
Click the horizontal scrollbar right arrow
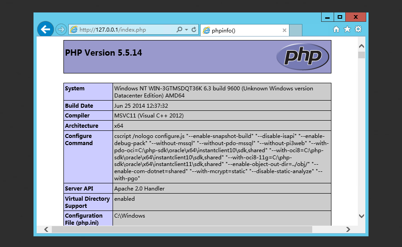[348, 229]
